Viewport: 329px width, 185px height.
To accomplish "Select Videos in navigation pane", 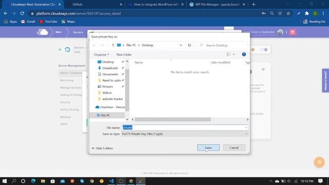I will pos(107,92).
